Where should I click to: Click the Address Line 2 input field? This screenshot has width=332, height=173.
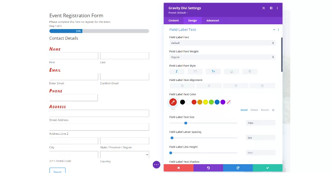coord(99,127)
